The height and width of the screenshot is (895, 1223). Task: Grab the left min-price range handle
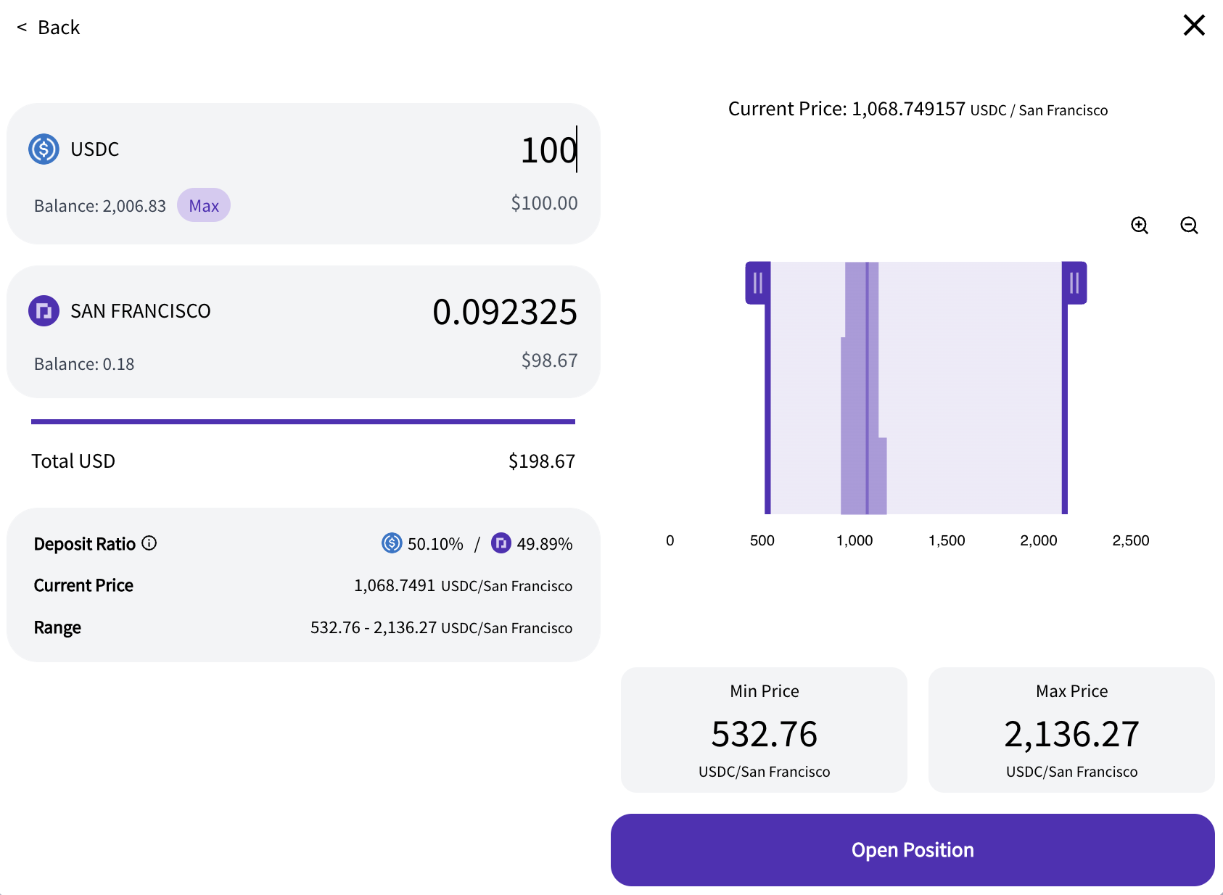point(758,283)
